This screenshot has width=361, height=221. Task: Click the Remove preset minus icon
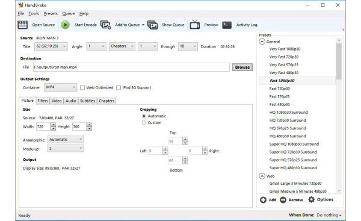pyautogui.click(x=283, y=200)
